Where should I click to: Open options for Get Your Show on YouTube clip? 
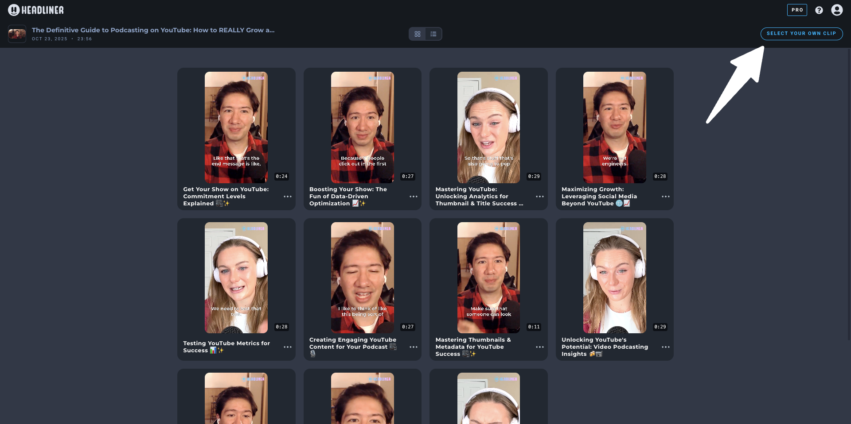288,197
